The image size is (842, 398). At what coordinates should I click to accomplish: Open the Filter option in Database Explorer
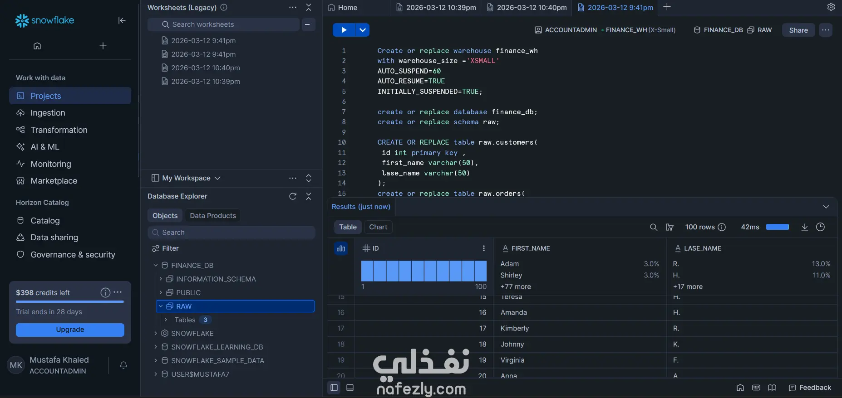[x=165, y=248]
